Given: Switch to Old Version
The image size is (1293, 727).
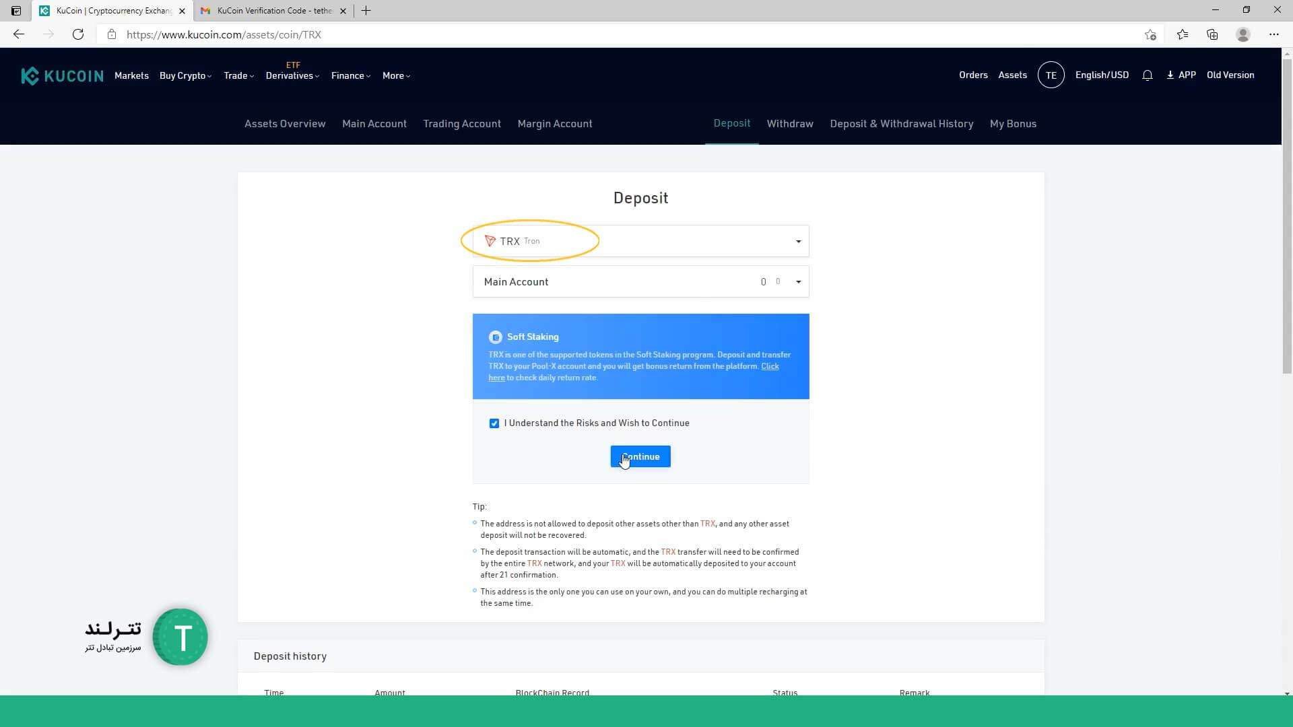Looking at the screenshot, I should point(1230,75).
